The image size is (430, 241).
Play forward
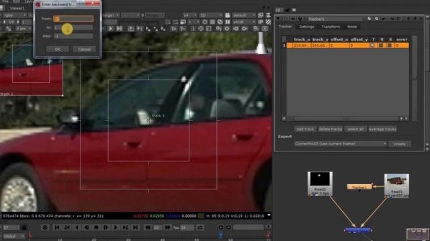[116, 228]
